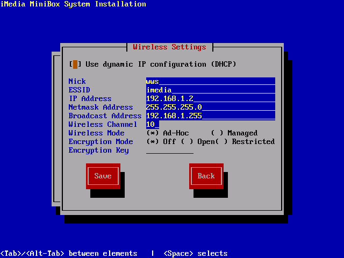The image size is (344, 258).
Task: Focus the ESSID field showing imedia
Action: (x=210, y=90)
